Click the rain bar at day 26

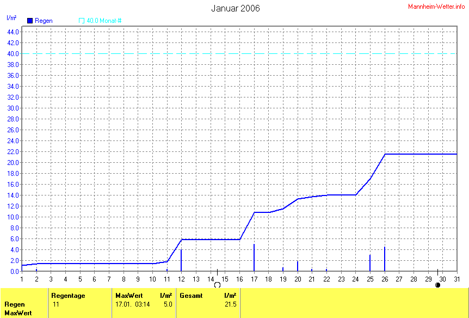tap(385, 259)
